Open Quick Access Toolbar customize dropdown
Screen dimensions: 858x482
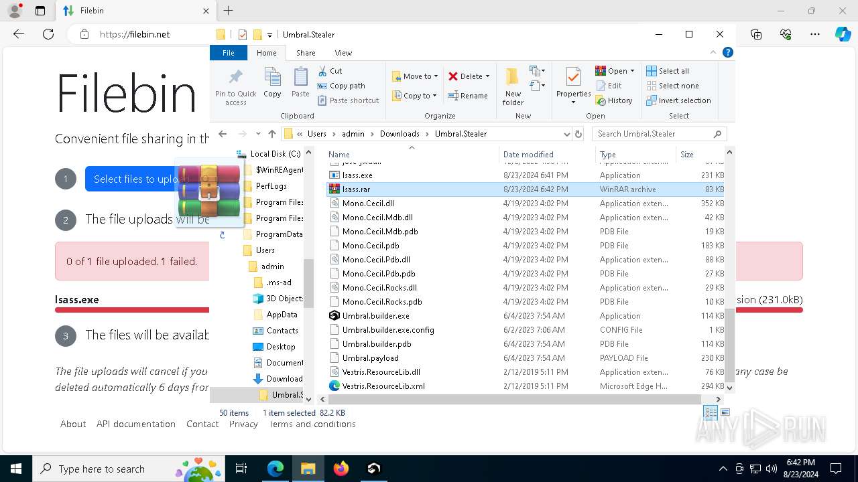[x=269, y=35]
